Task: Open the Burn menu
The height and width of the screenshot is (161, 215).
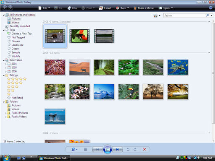Action: pyautogui.click(x=122, y=8)
